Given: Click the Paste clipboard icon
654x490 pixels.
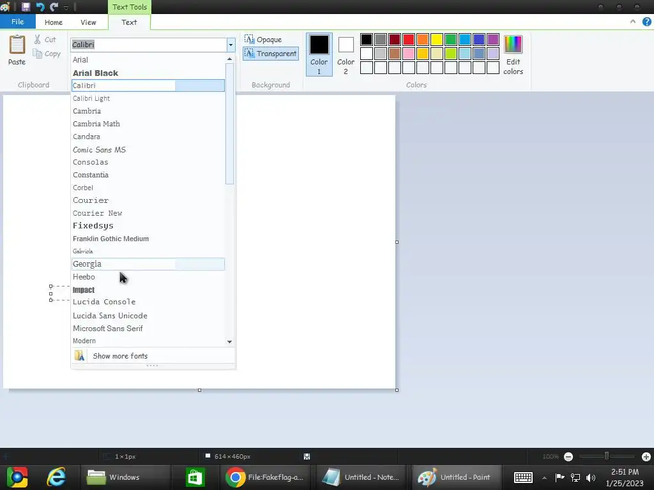Looking at the screenshot, I should tap(17, 45).
